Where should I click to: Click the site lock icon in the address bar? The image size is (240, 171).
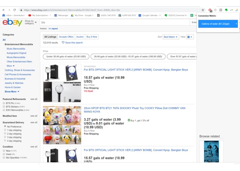click(21, 10)
